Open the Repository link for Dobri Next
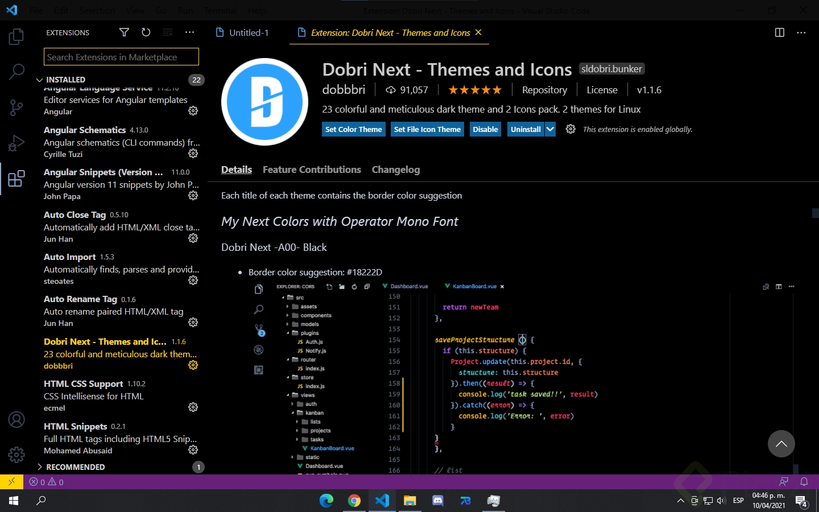The height and width of the screenshot is (512, 819). pyautogui.click(x=544, y=90)
